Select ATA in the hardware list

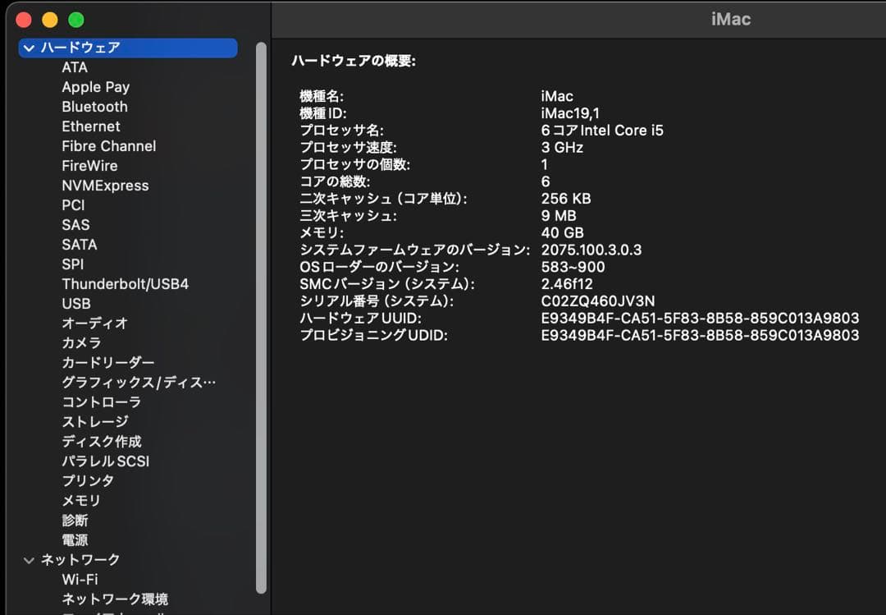point(75,67)
